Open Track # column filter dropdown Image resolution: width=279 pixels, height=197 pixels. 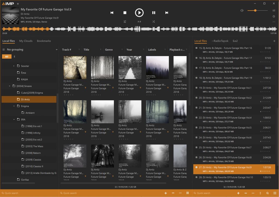coord(79,50)
